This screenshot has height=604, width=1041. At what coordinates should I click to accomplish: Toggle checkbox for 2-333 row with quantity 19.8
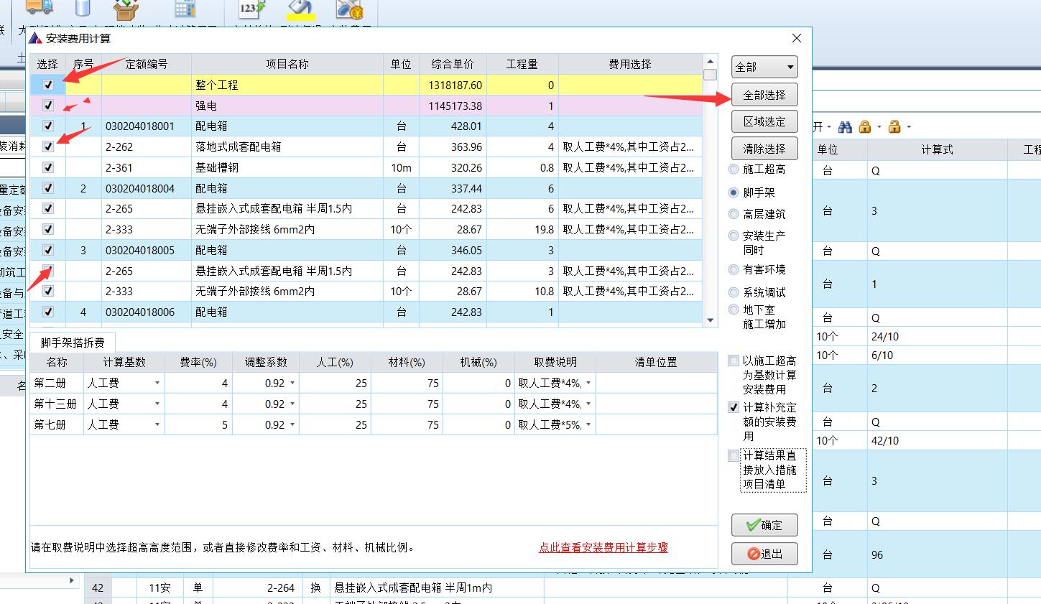point(48,230)
